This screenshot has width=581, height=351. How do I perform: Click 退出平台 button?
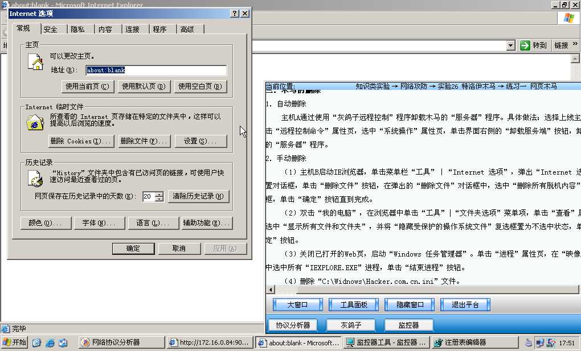(x=465, y=305)
